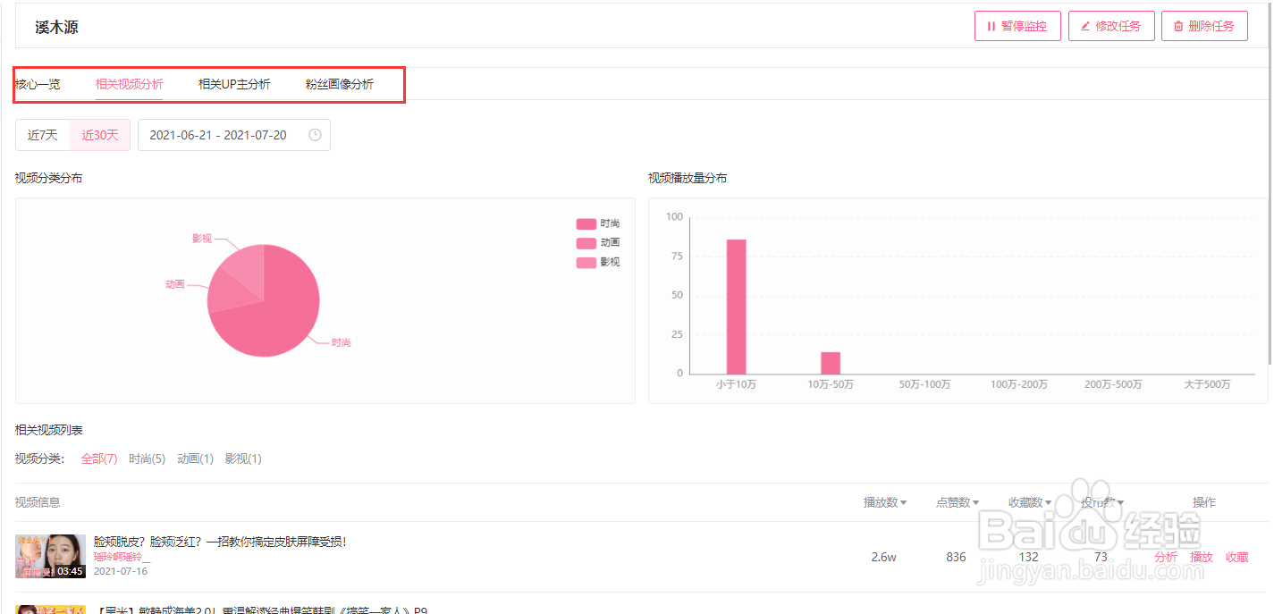The image size is (1274, 614).
Task: Open the video title 脸颊脱皮？脸颊泛红？
Action: (219, 542)
